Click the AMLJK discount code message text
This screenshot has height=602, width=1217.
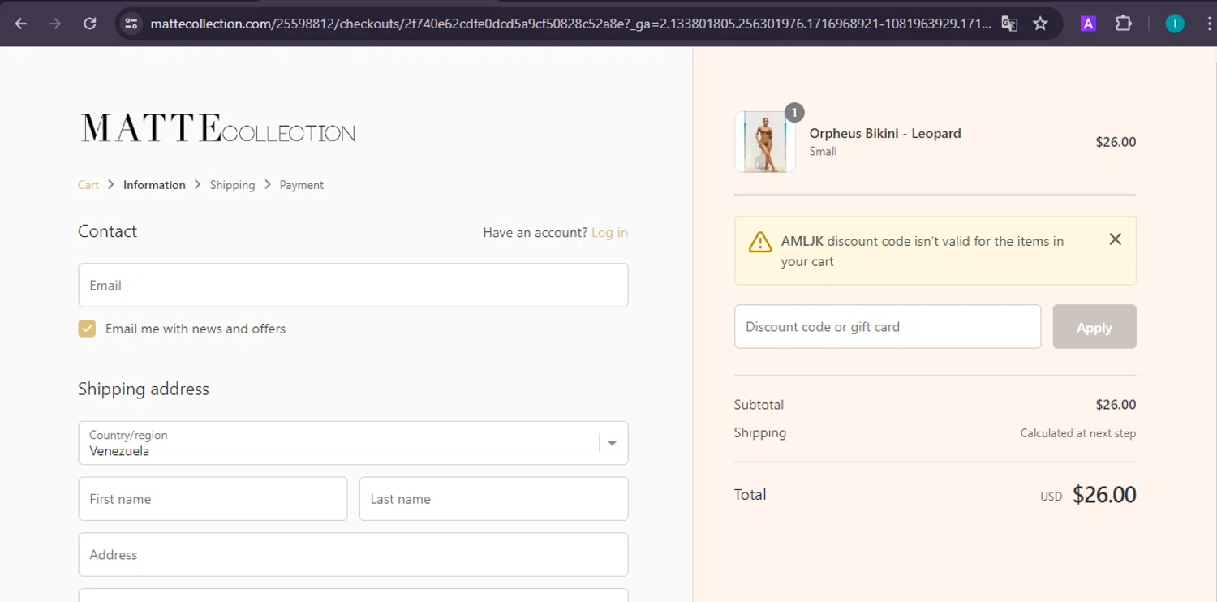[x=922, y=252]
